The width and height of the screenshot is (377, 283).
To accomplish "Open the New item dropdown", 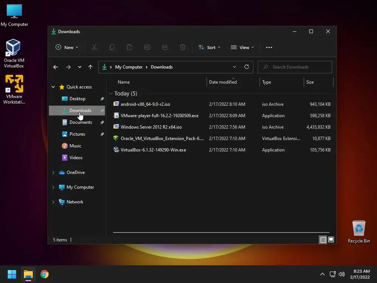I will (67, 48).
